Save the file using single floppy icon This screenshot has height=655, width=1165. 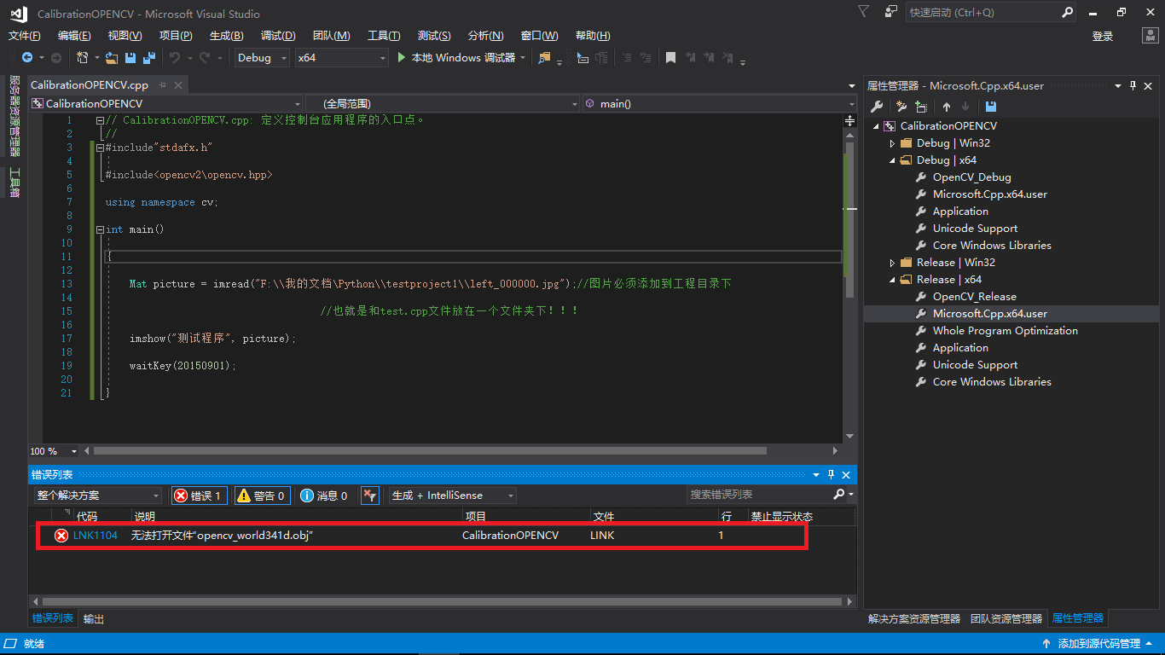(130, 58)
